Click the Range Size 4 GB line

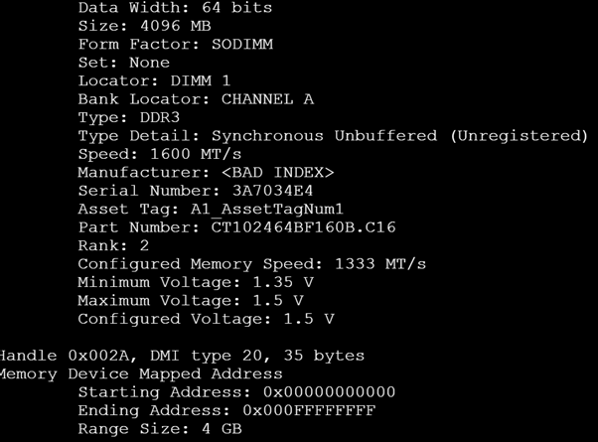click(160, 428)
